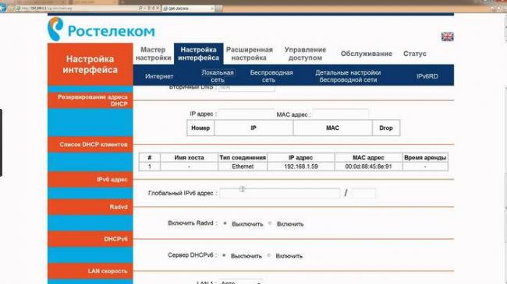Select Включить for Включить Radvd
The height and width of the screenshot is (284, 507).
270,223
